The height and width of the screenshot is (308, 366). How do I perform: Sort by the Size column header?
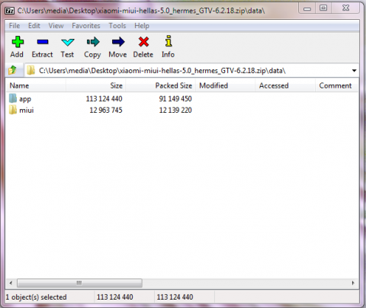(96, 85)
